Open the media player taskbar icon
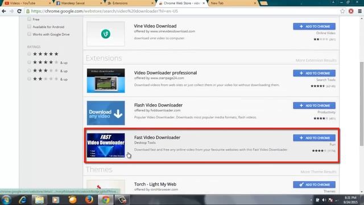Screen dimensions: 364x205 pos(56,200)
